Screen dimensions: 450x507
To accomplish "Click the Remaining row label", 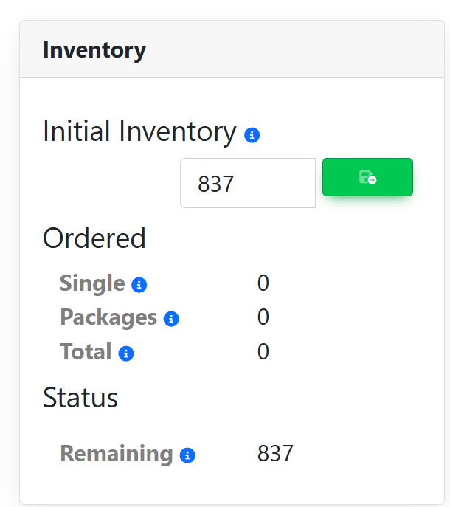I will (x=117, y=453).
